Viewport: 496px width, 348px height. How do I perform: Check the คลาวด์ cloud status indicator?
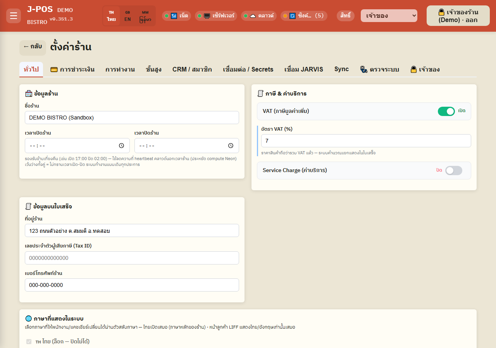coord(258,16)
